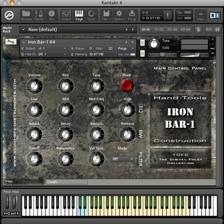
Task: Click the Decay envelope knob
Action: point(65,135)
